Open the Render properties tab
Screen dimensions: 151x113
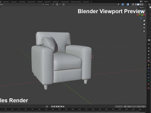tap(148, 48)
